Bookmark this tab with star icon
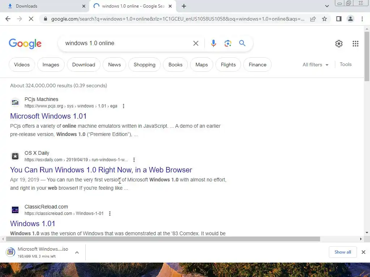Viewport: 370px width, 277px height. pos(324,19)
